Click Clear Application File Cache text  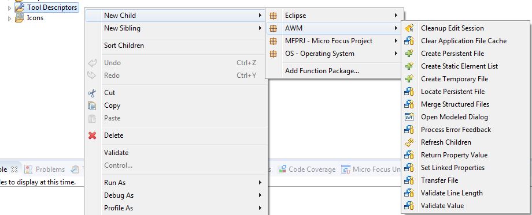tap(463, 41)
